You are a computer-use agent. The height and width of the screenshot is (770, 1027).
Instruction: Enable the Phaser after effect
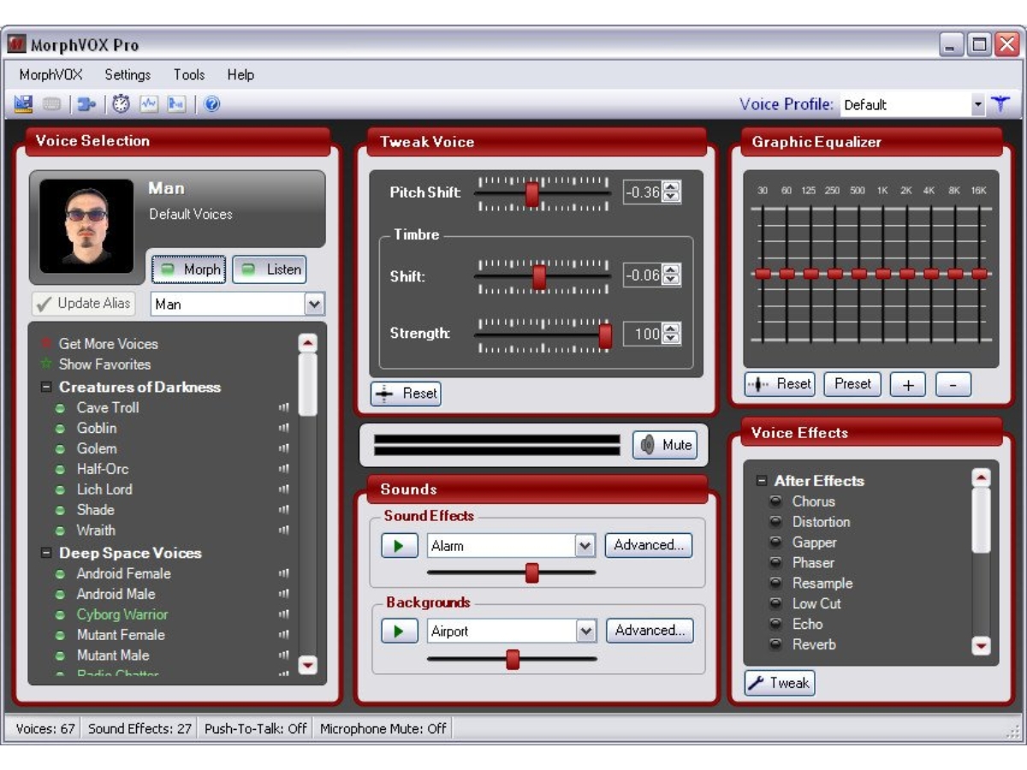tap(776, 563)
